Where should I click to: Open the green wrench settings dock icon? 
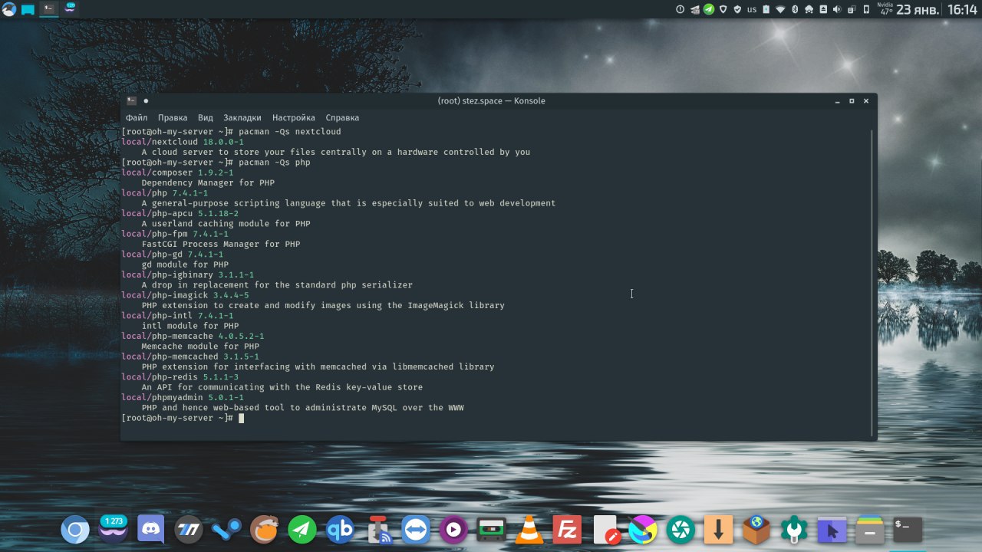(x=794, y=530)
